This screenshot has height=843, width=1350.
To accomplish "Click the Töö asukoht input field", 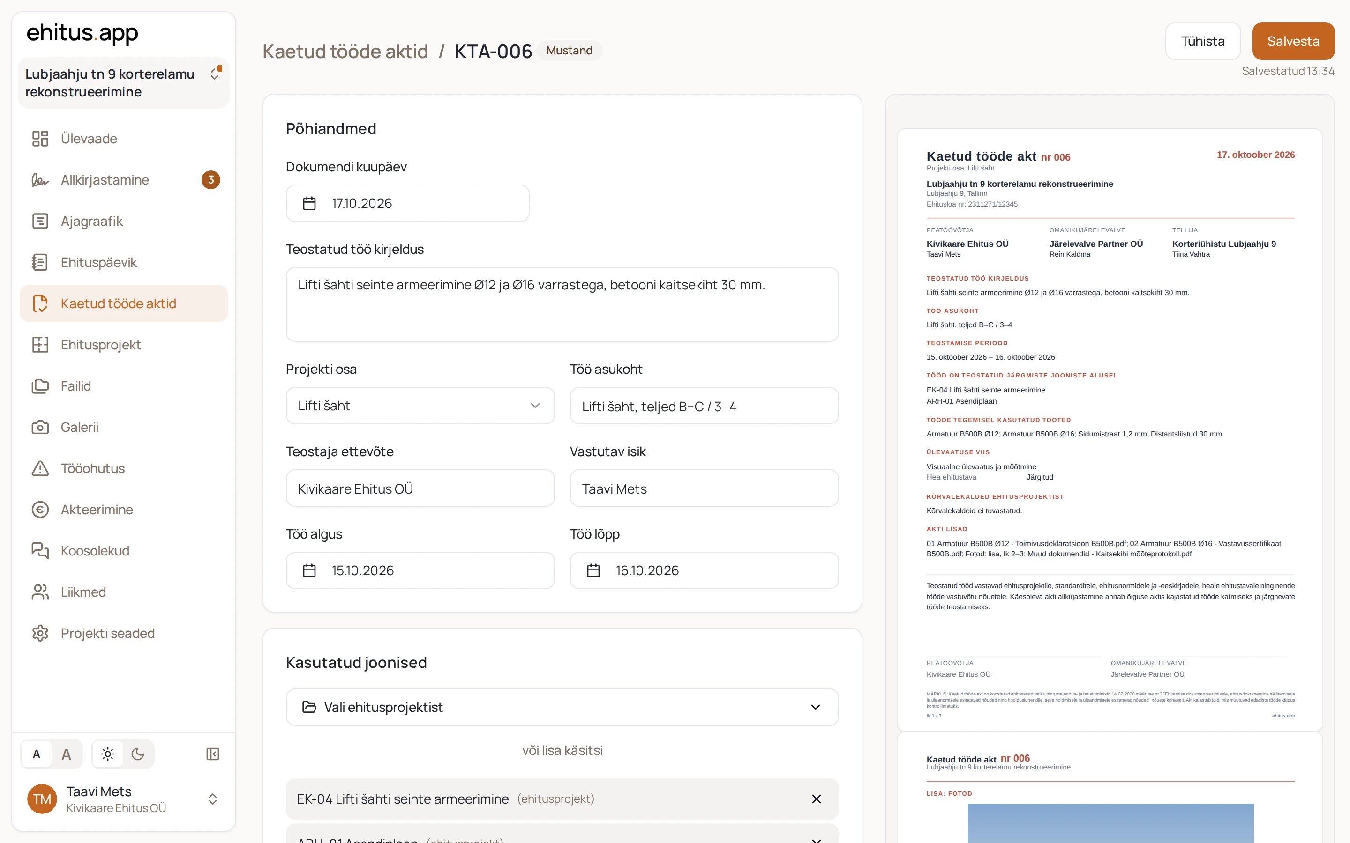I will [704, 405].
